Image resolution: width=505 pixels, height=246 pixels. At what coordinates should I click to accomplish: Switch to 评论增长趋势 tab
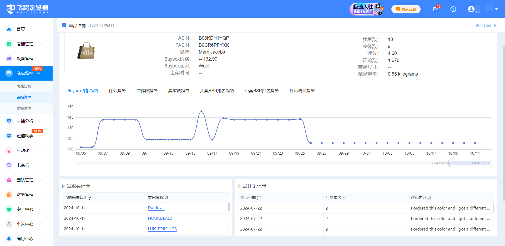302,91
